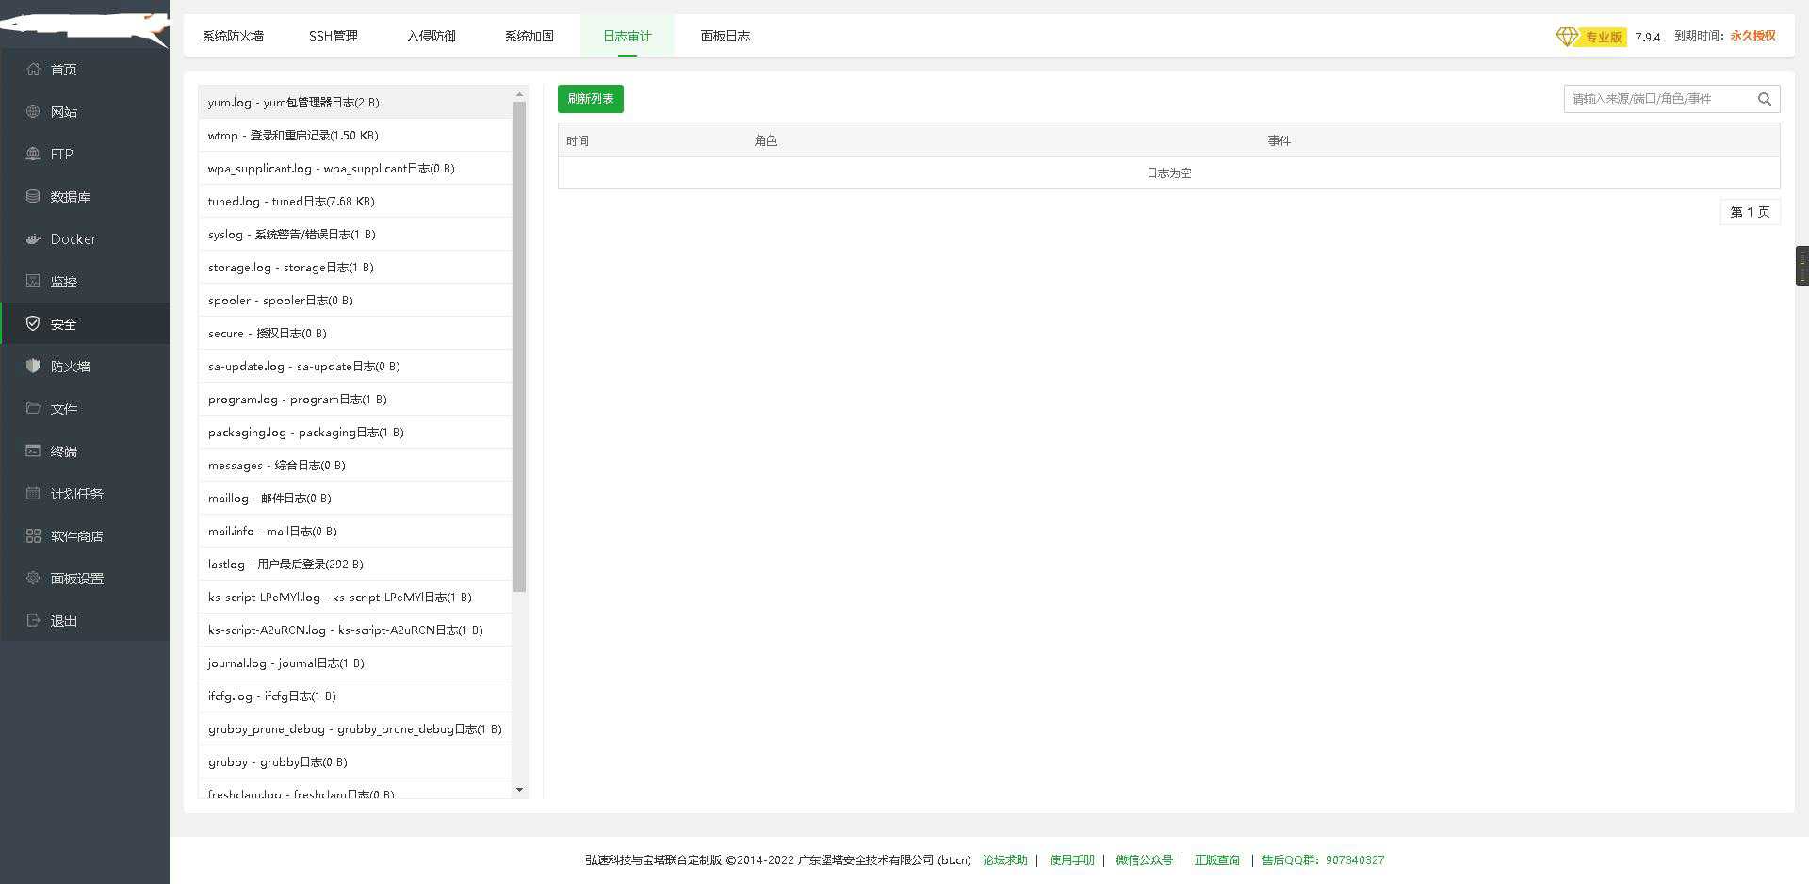Click the log list scroll up arrow
Screen dimensions: 1809x884
coord(519,94)
